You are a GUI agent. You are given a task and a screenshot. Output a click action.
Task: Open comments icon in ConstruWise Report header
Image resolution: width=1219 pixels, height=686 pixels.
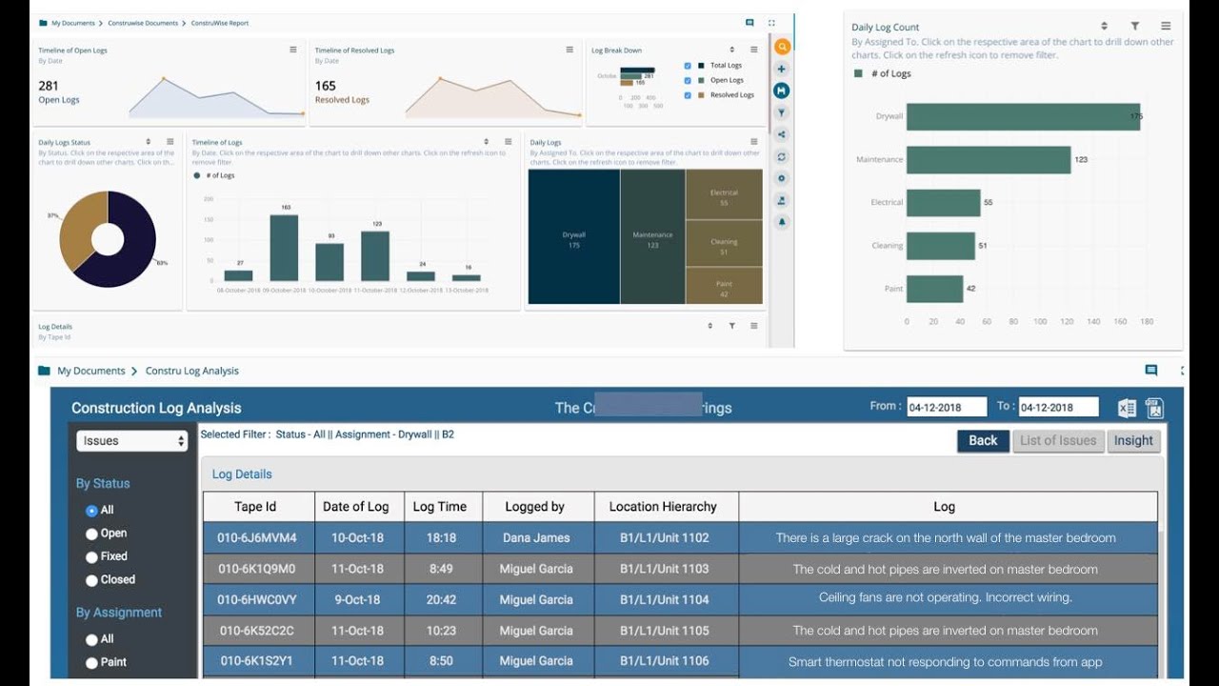(749, 23)
